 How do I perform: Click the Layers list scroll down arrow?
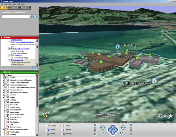pyautogui.click(x=37, y=135)
